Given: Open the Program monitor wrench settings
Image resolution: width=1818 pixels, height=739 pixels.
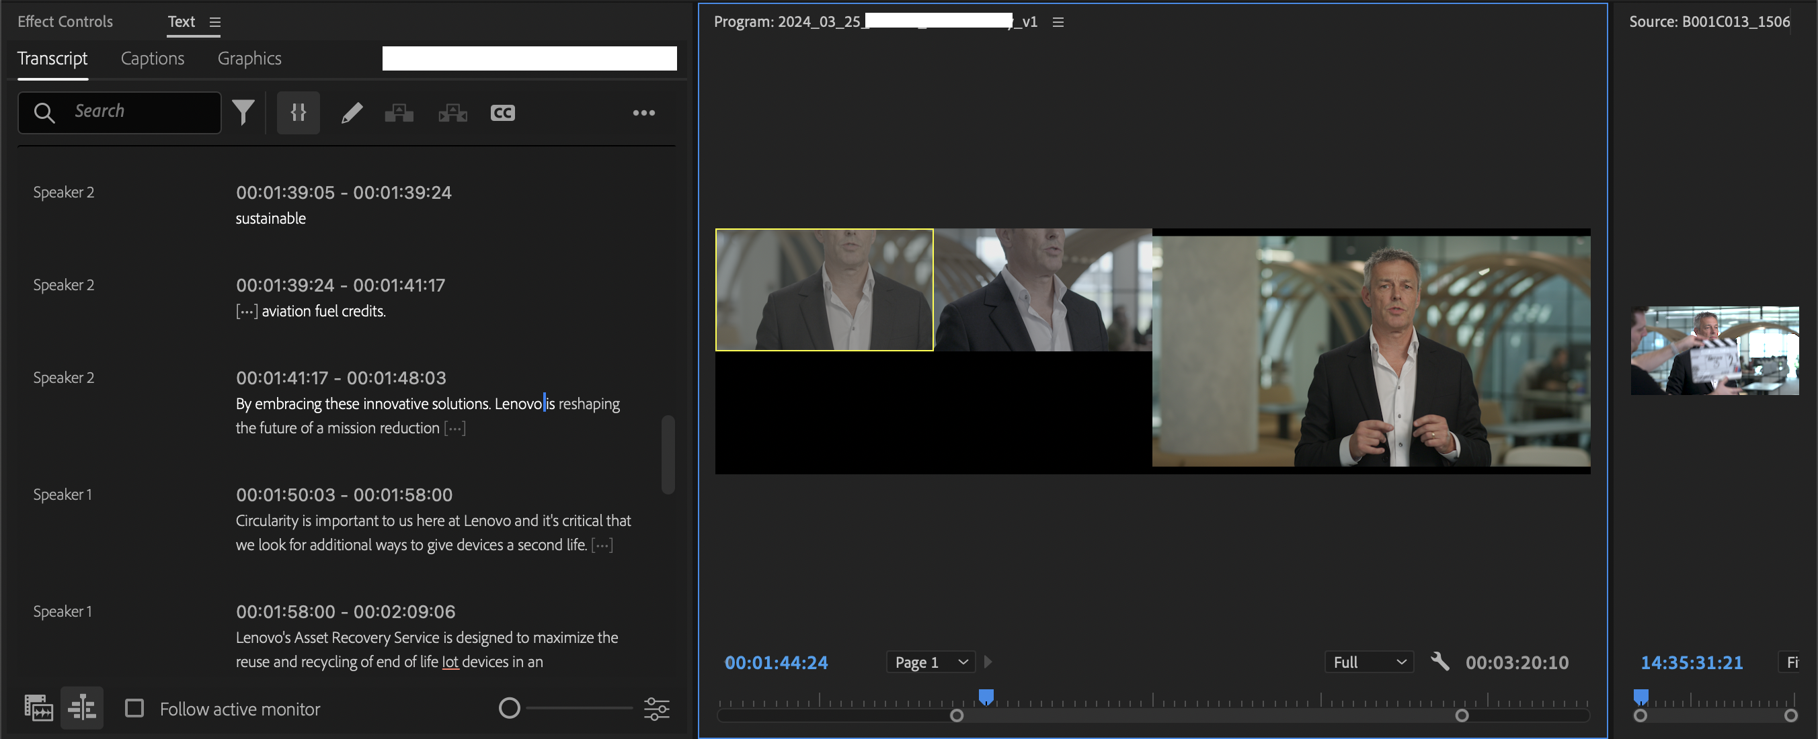Looking at the screenshot, I should tap(1440, 662).
